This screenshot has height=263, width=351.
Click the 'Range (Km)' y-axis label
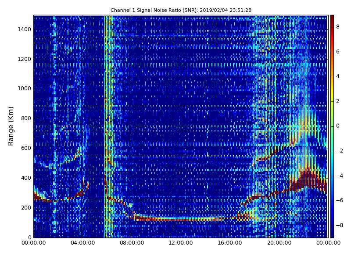click(11, 126)
